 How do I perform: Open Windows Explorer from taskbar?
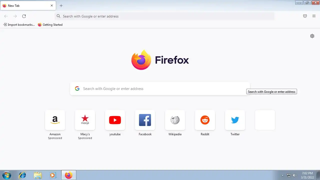coord(37,175)
